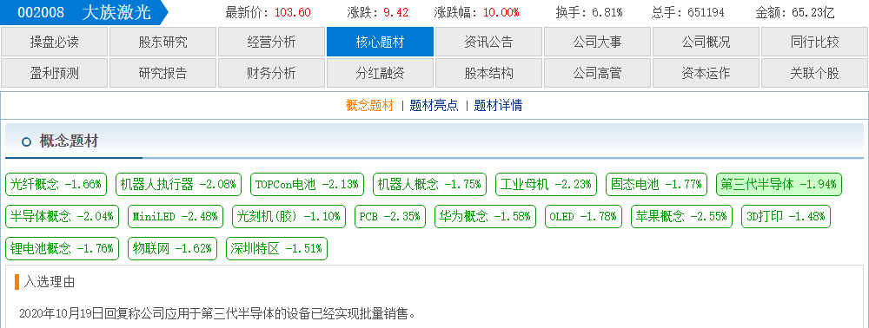Open 同行比较 tab
This screenshot has height=328, width=869.
(x=815, y=42)
